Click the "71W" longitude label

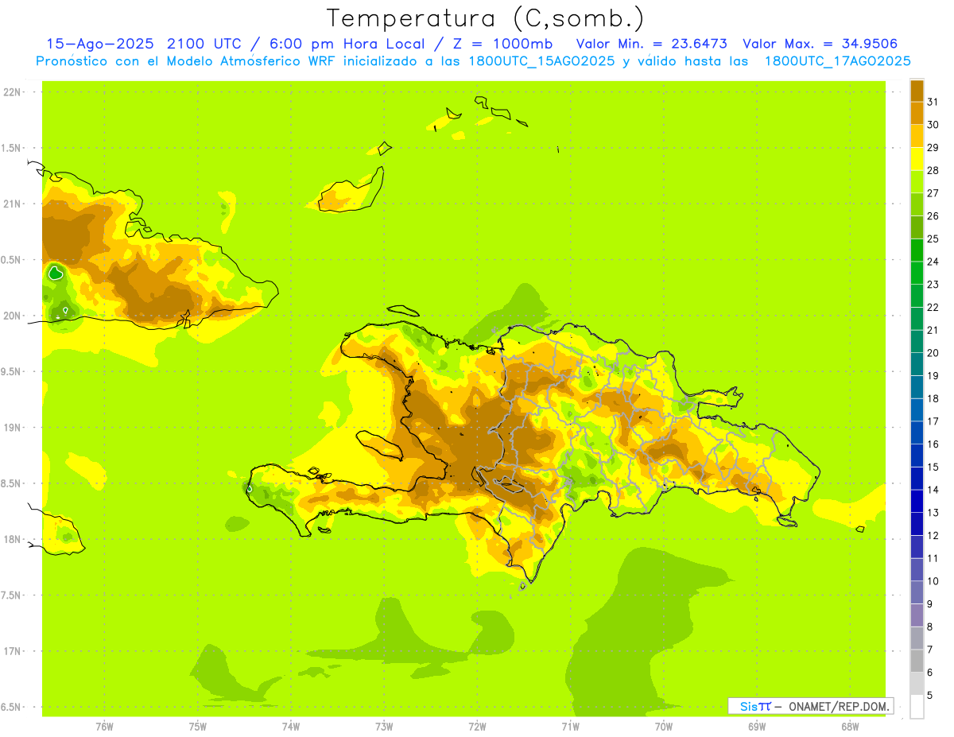tap(570, 726)
